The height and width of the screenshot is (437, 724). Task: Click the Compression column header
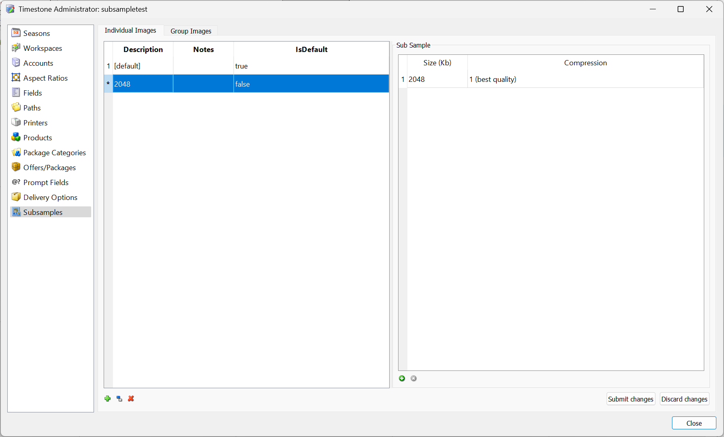(585, 63)
